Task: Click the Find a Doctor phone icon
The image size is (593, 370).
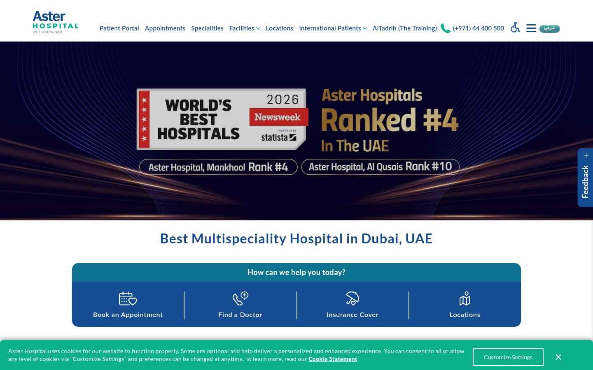Action: coord(240,298)
